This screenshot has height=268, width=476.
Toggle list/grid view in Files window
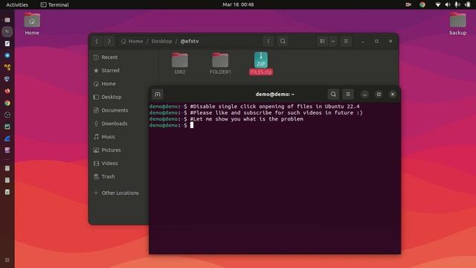(x=322, y=41)
